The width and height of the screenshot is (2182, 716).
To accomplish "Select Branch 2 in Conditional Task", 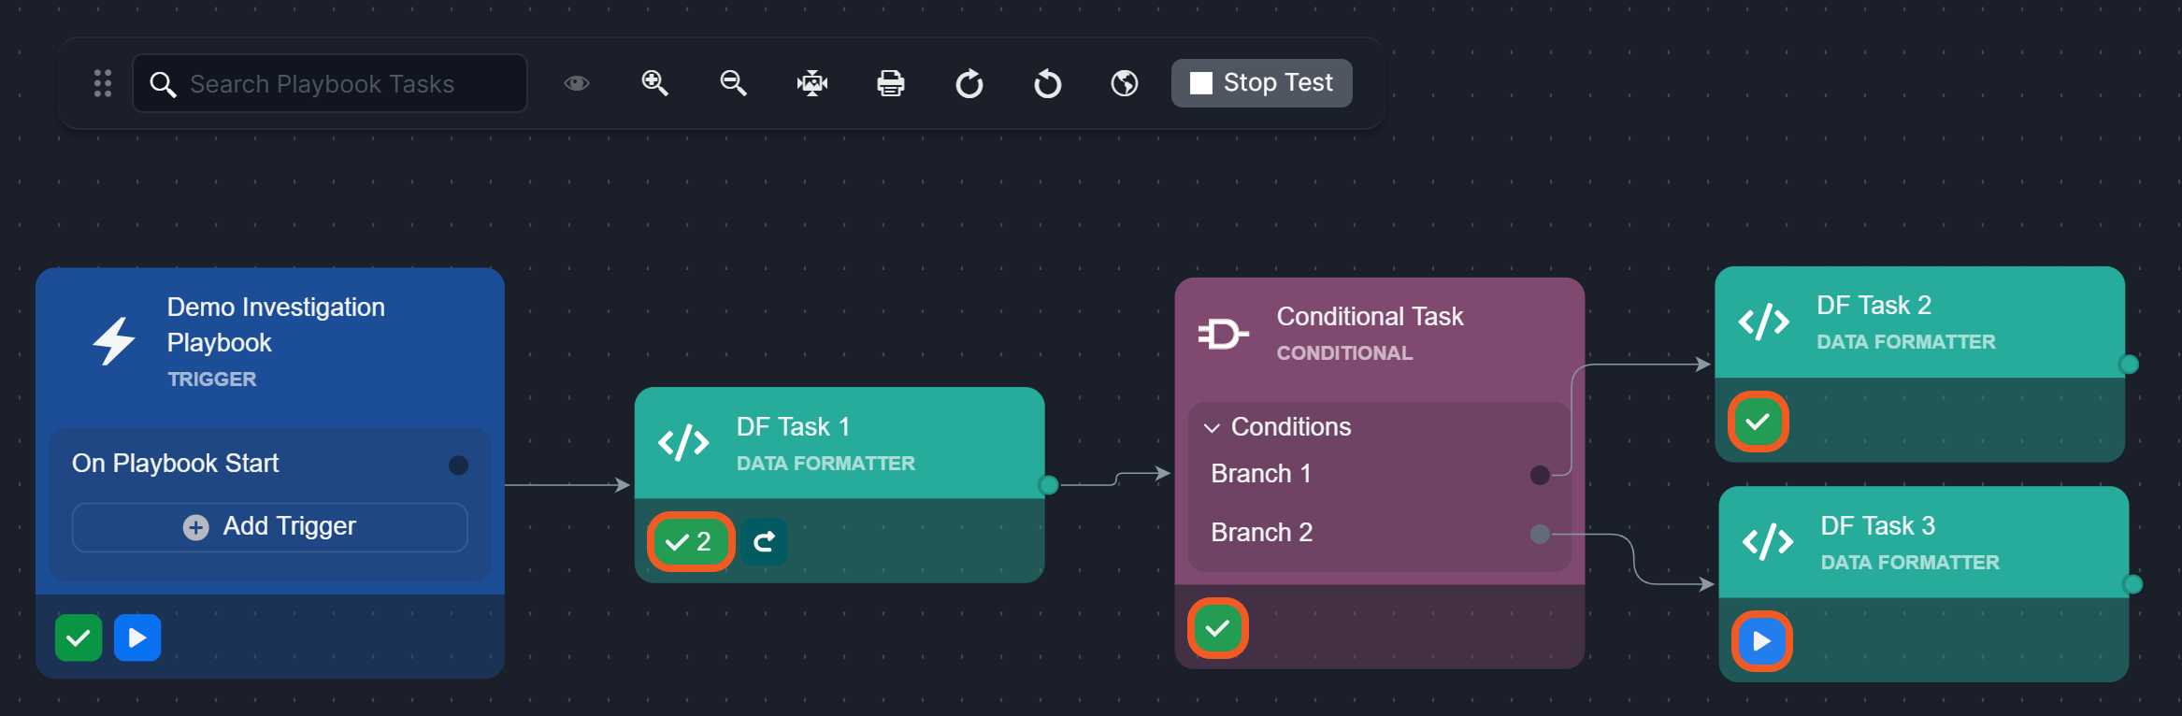I will (x=1262, y=533).
